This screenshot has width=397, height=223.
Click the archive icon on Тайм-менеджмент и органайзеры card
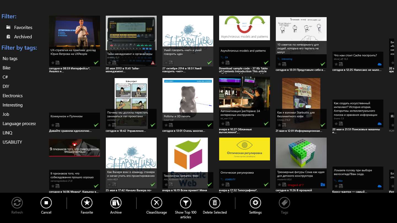click(x=114, y=63)
